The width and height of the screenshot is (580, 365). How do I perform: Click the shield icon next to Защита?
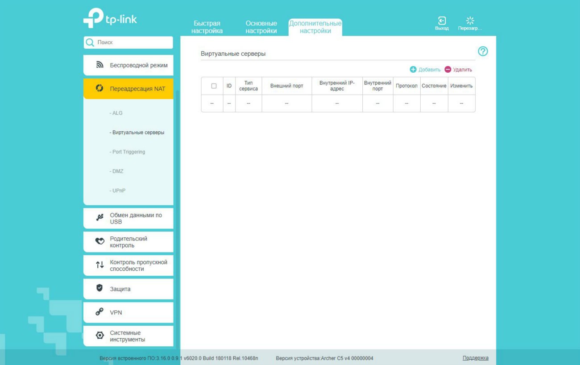(x=99, y=288)
